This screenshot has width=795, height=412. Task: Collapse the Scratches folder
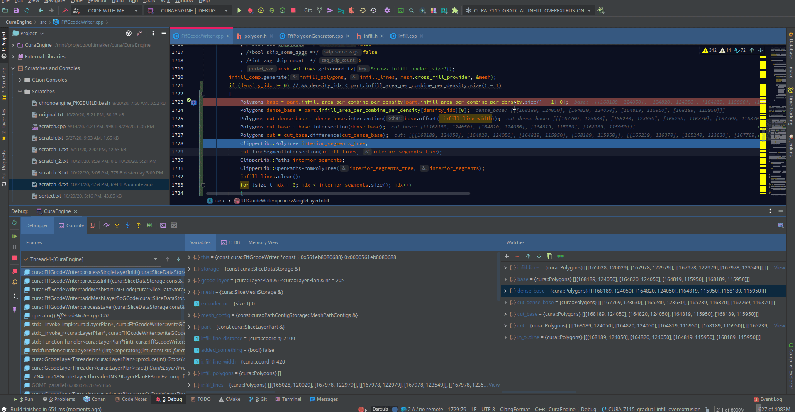click(20, 91)
